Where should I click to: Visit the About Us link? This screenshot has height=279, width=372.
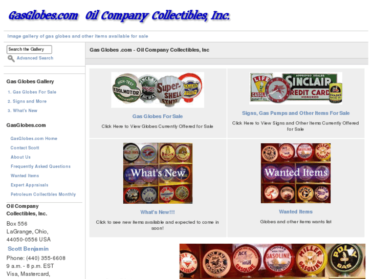point(20,157)
